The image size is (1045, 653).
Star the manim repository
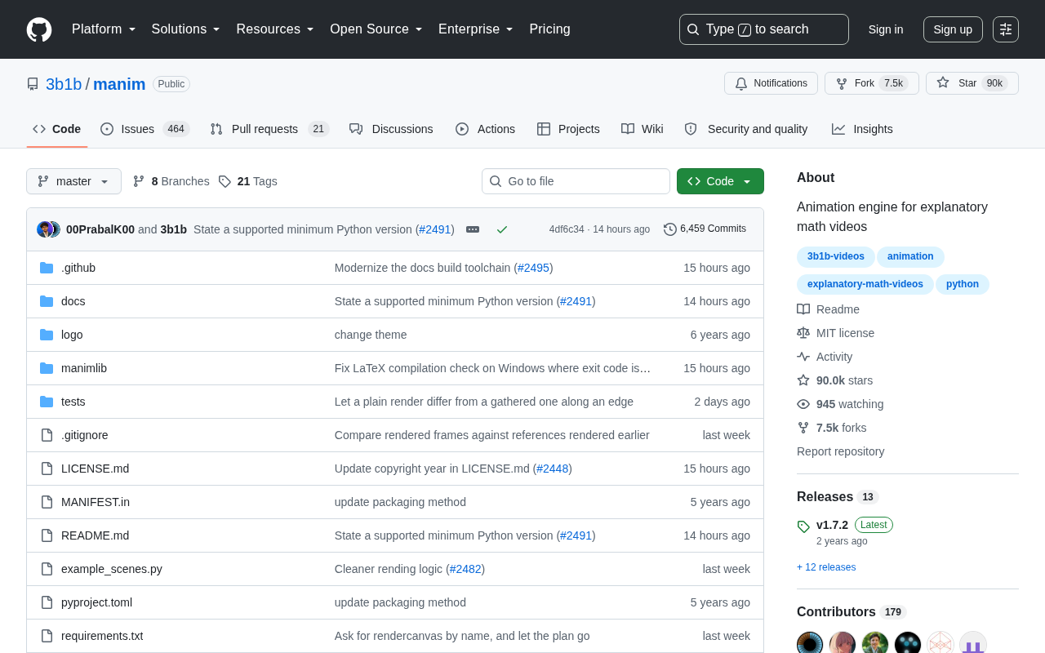coord(972,83)
